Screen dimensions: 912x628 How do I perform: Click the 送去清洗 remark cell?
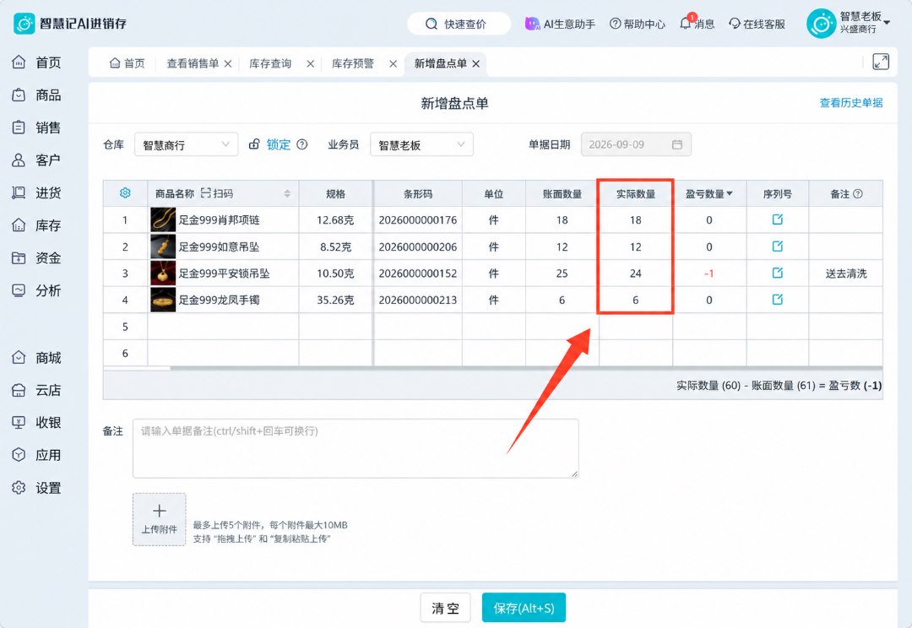[x=845, y=273]
